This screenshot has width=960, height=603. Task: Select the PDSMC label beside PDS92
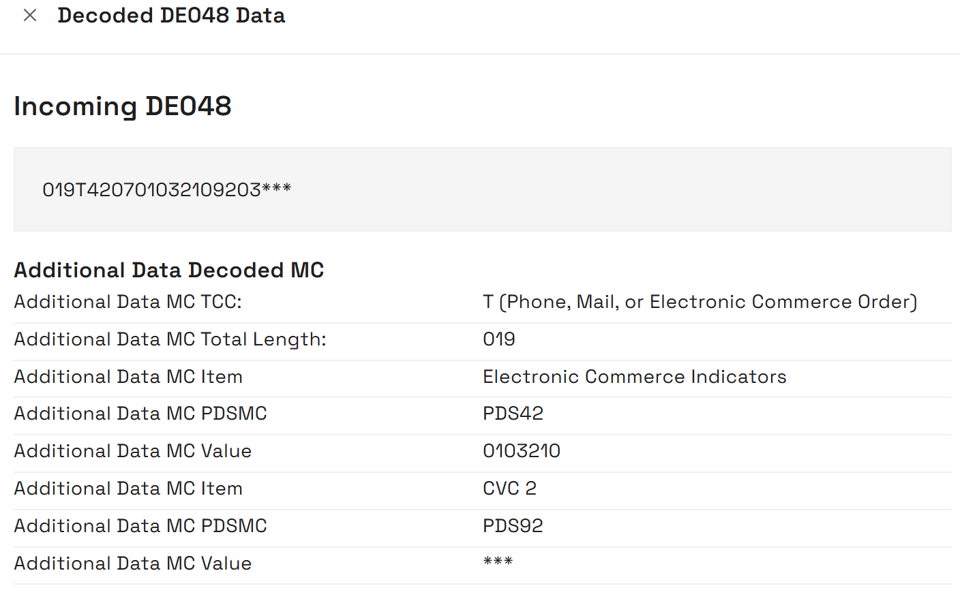point(140,526)
